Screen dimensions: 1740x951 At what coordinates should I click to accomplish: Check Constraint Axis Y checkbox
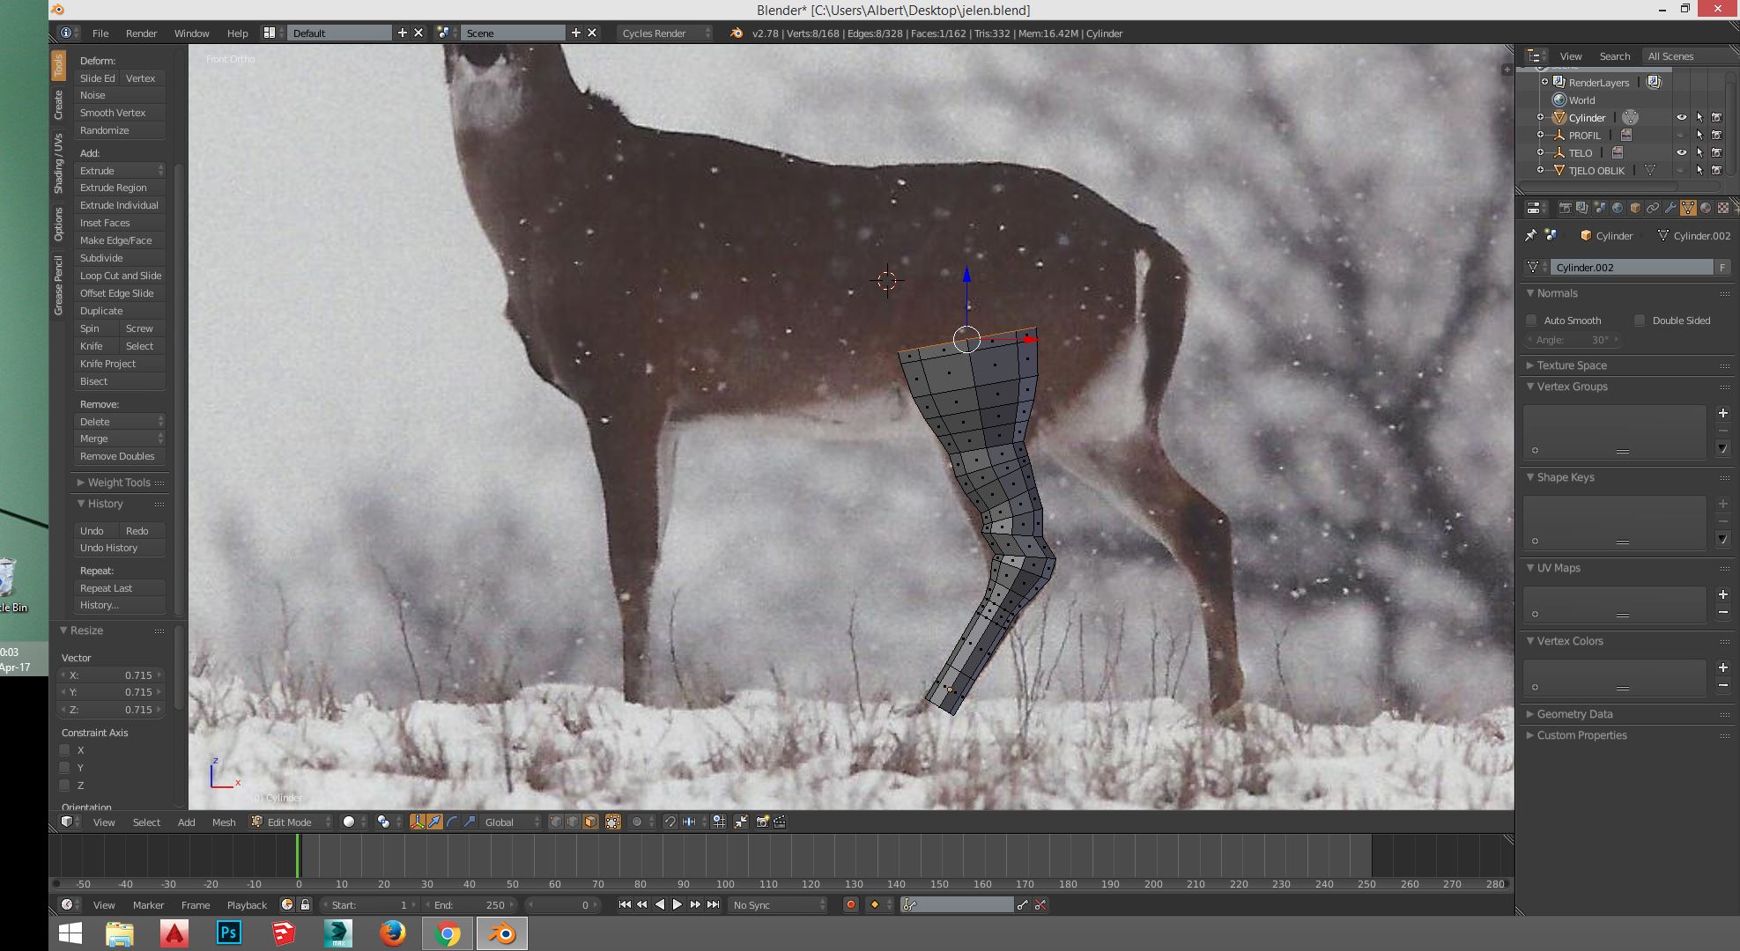(64, 768)
